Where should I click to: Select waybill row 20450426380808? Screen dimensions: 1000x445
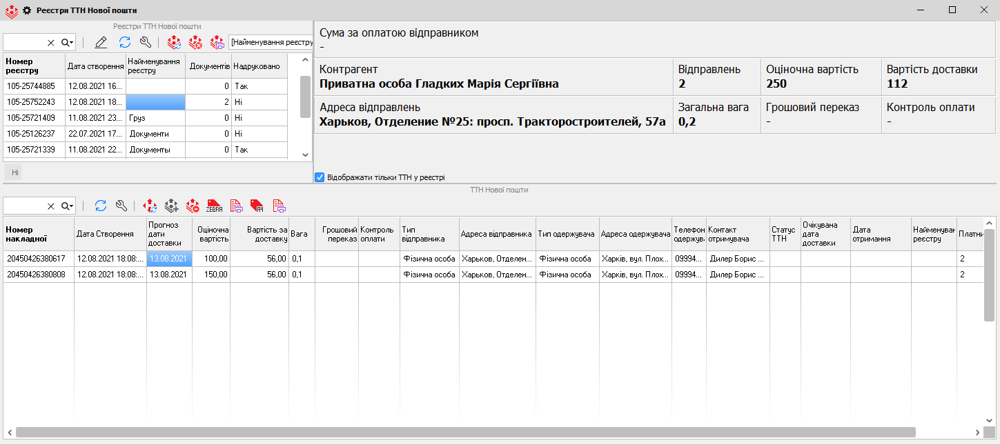pos(38,275)
